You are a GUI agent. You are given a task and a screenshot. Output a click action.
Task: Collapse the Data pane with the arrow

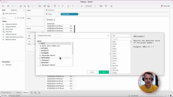pyautogui.click(x=24, y=10)
